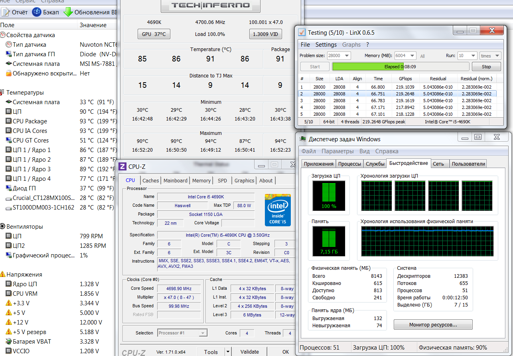
Task: Click the warning icon beside Напряжения
Action: (3, 275)
